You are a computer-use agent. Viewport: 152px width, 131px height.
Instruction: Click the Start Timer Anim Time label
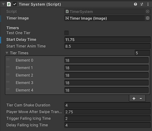[x=26, y=46]
